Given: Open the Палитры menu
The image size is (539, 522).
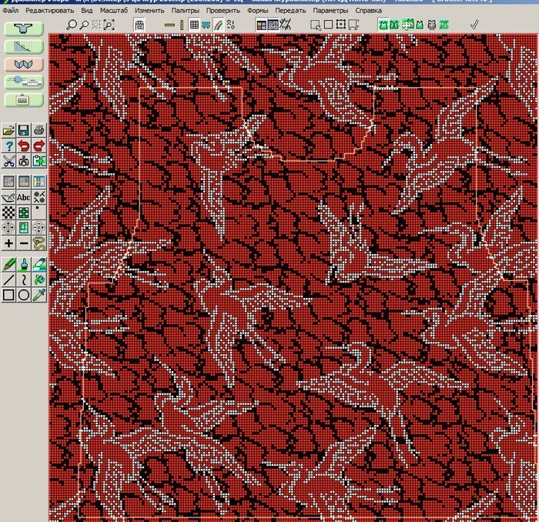Looking at the screenshot, I should [184, 12].
